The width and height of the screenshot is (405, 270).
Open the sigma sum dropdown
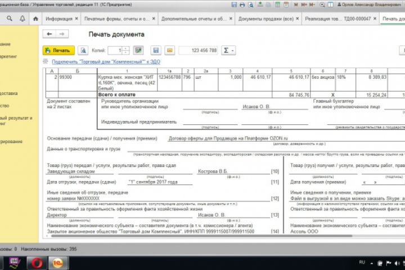tap(228, 51)
